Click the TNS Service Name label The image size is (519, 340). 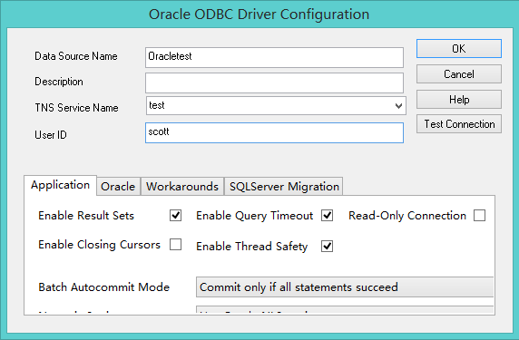[x=76, y=108]
